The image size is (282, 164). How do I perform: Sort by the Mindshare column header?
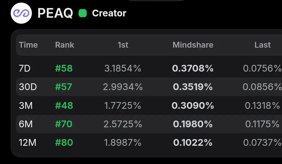(x=193, y=45)
